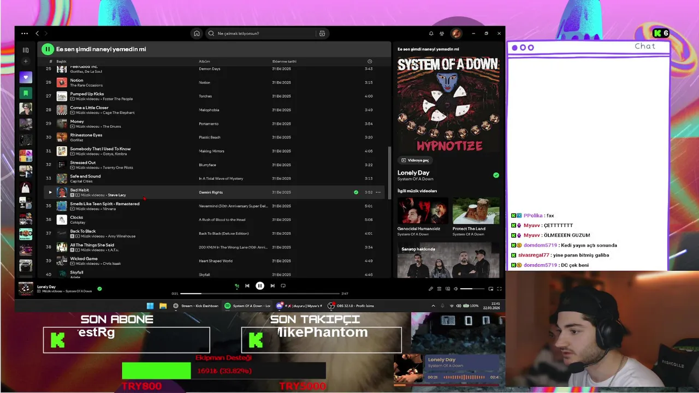The height and width of the screenshot is (393, 699).
Task: Open the Liked Songs heart playlist
Action: point(26,77)
